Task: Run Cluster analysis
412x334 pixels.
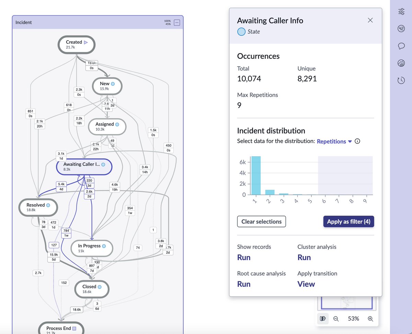Action: coord(304,257)
